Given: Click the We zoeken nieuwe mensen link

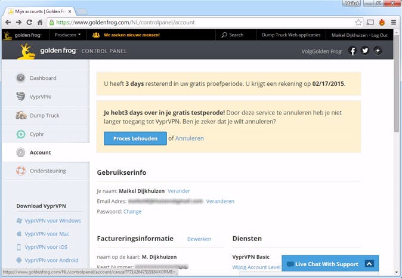Looking at the screenshot, I should (x=132, y=35).
